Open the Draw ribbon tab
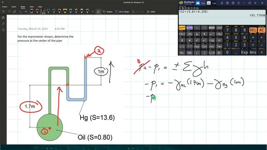 point(23,7)
